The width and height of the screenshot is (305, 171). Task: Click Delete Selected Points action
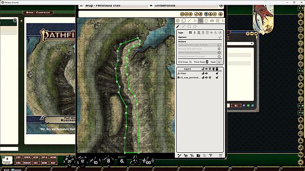tap(200, 53)
